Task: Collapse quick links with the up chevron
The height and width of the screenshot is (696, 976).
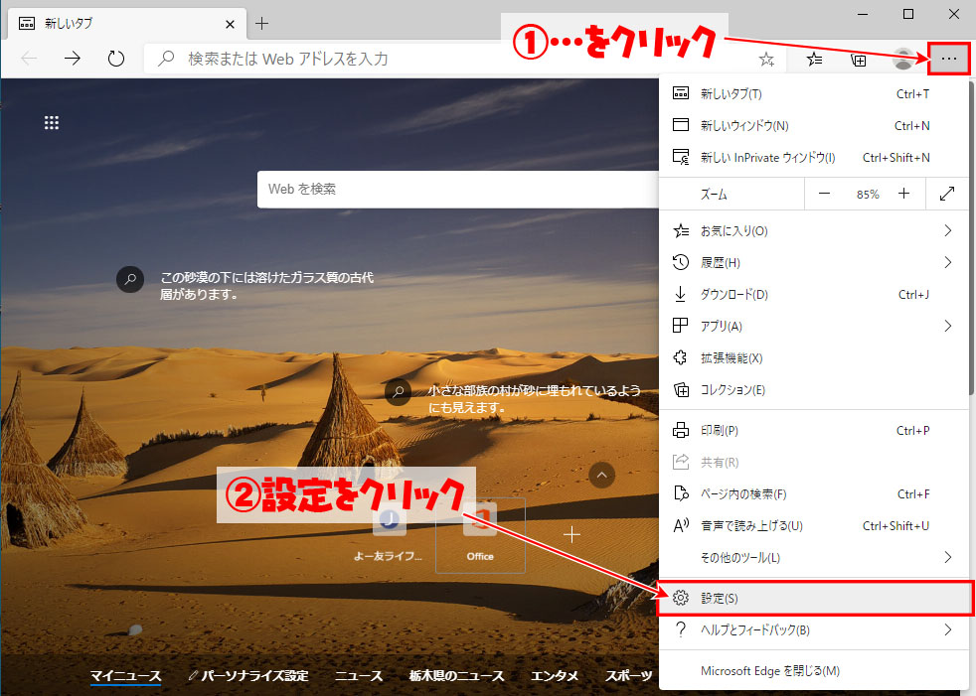Action: click(601, 476)
